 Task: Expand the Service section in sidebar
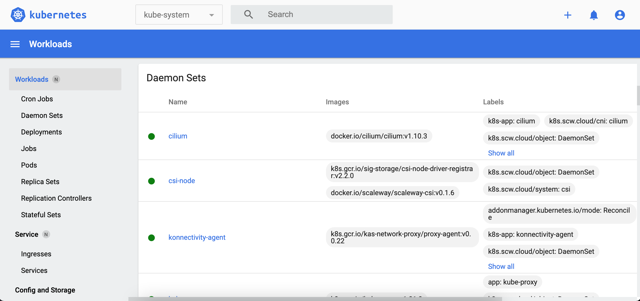[x=27, y=234]
